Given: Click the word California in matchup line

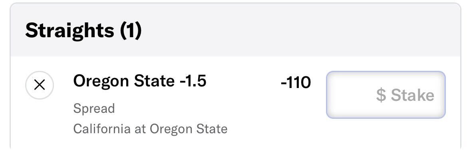Looking at the screenshot, I should 101,129.
